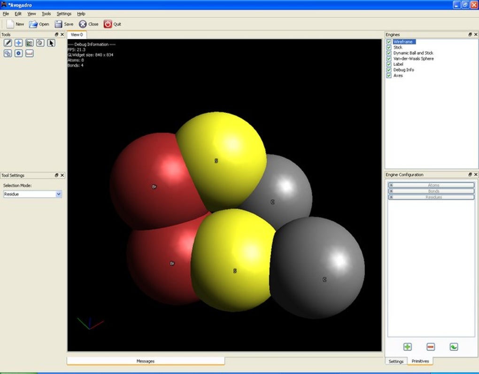Switch to the Settings tab in Engine Configuration
The image size is (479, 374).
[x=396, y=361]
